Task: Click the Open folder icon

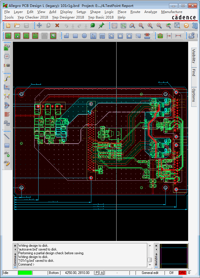Action: (x=17, y=26)
